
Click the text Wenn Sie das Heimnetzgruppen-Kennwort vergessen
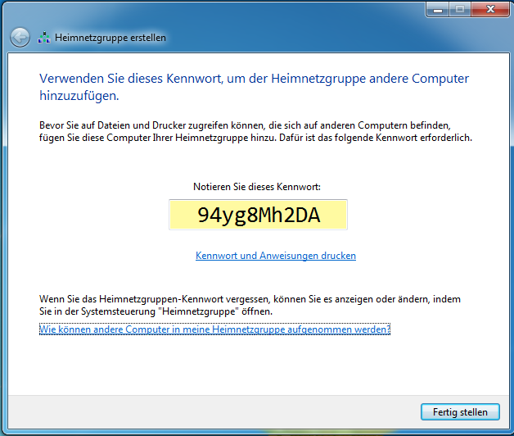click(250, 305)
